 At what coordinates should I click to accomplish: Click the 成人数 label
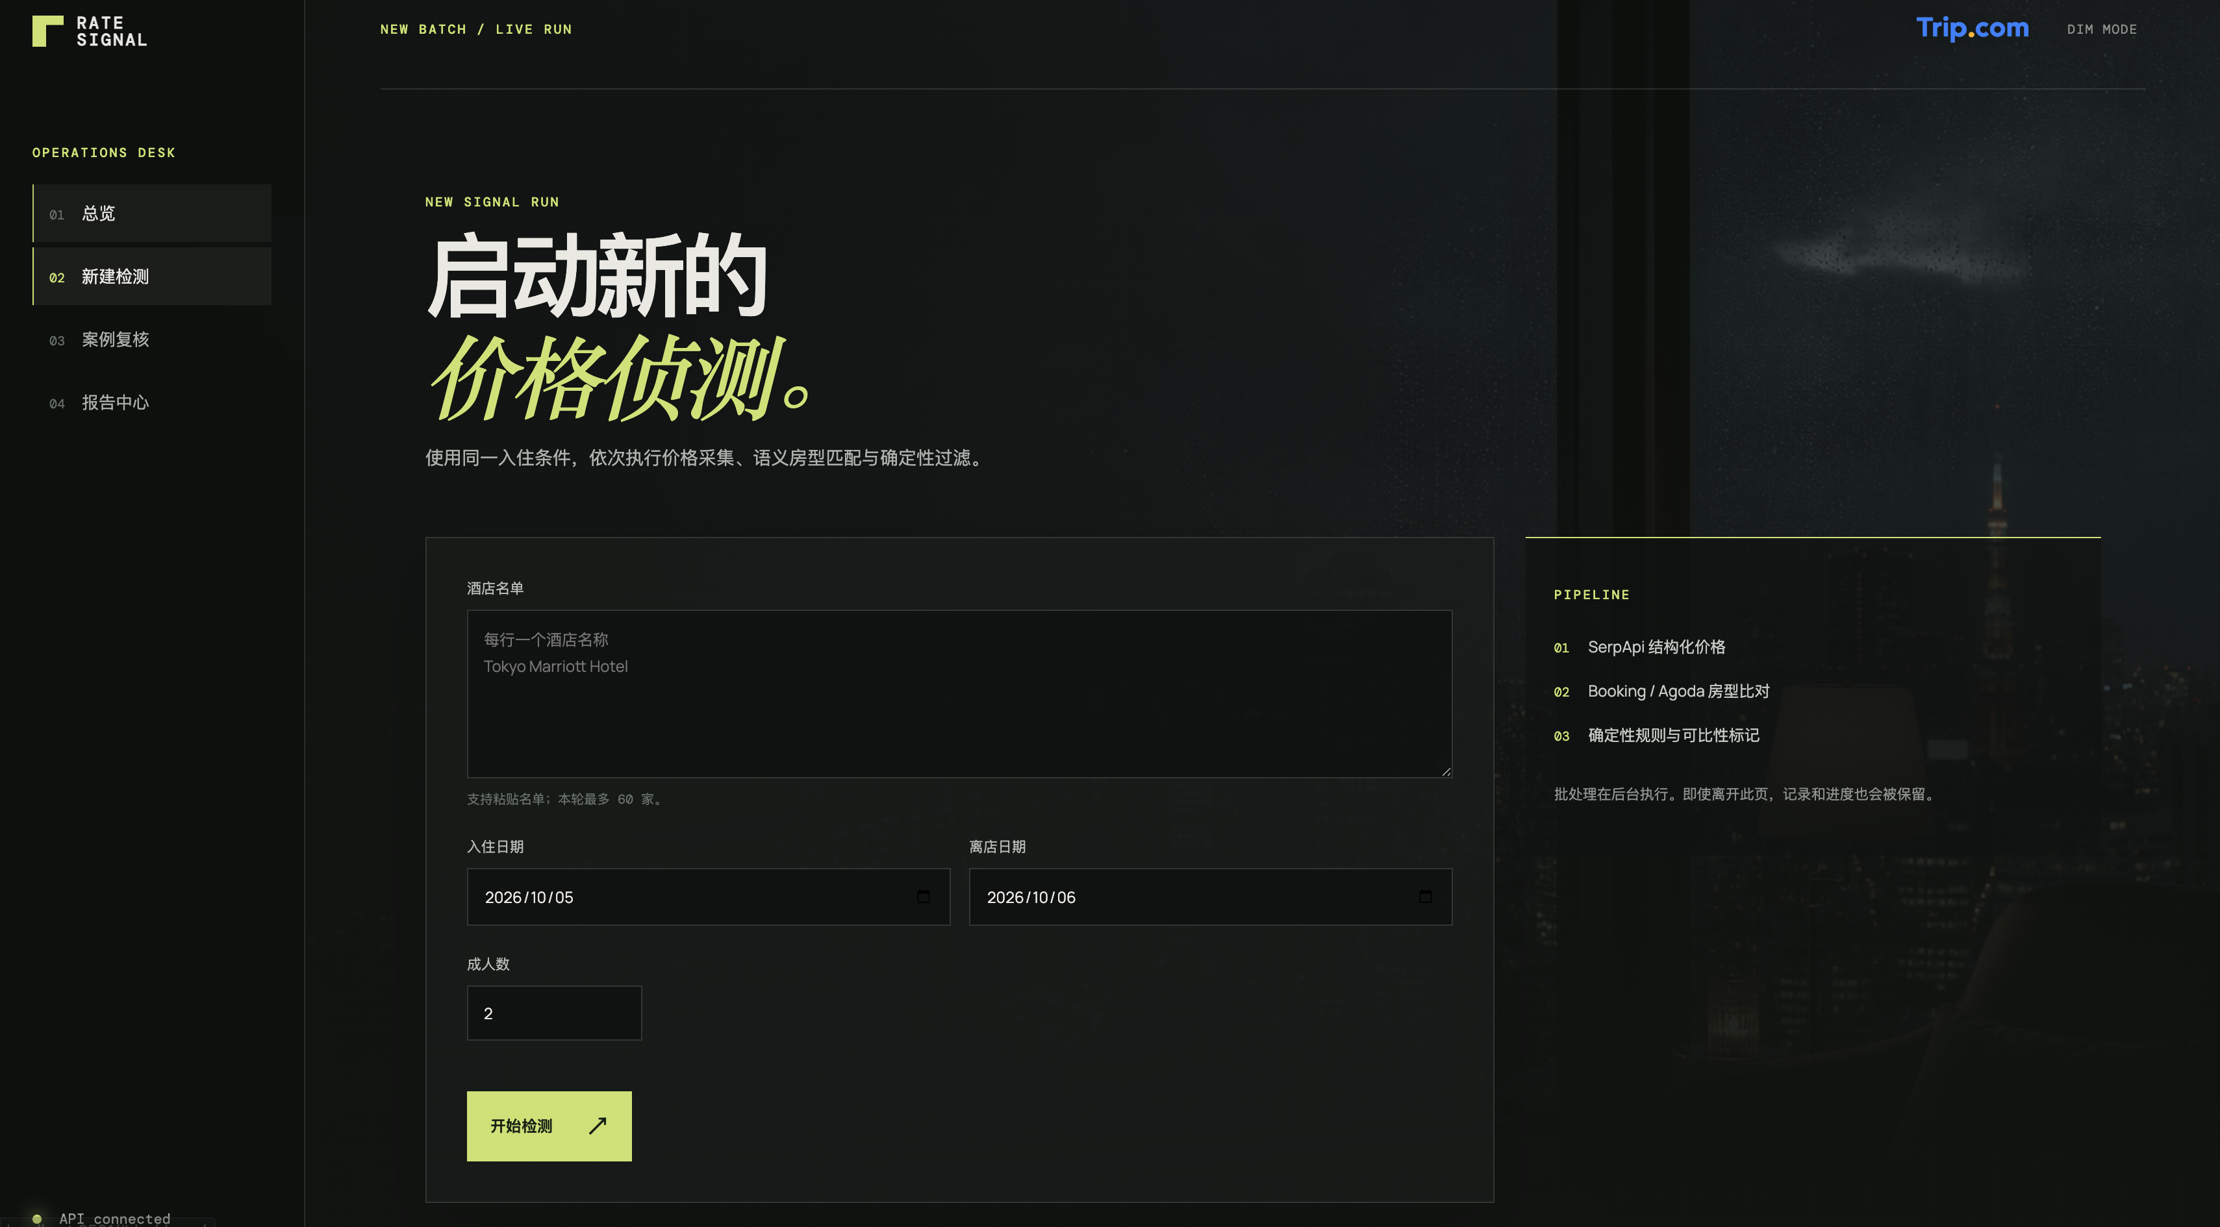[488, 963]
